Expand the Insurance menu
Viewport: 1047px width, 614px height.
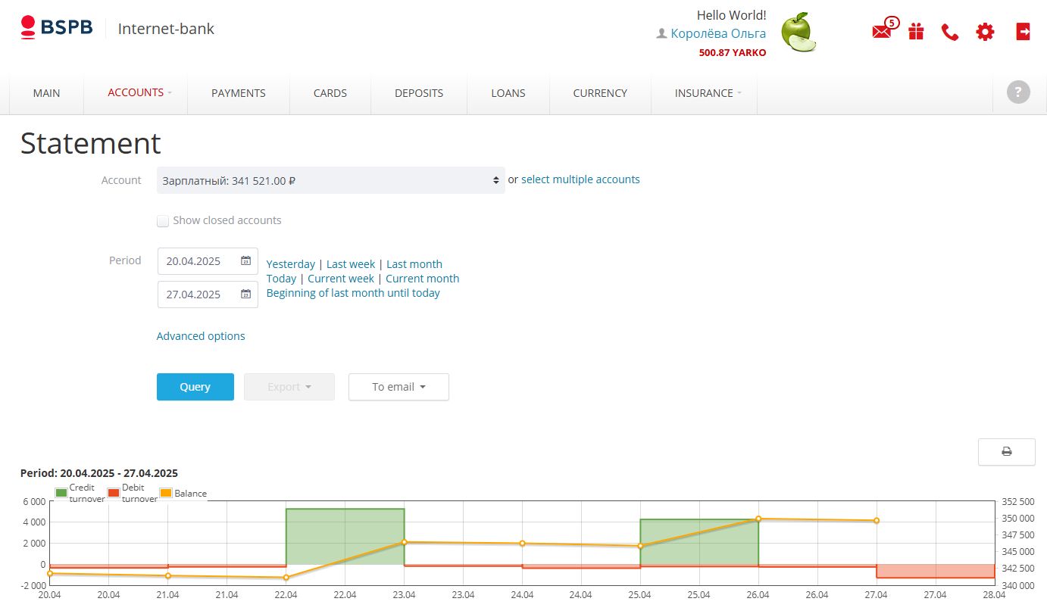[708, 93]
